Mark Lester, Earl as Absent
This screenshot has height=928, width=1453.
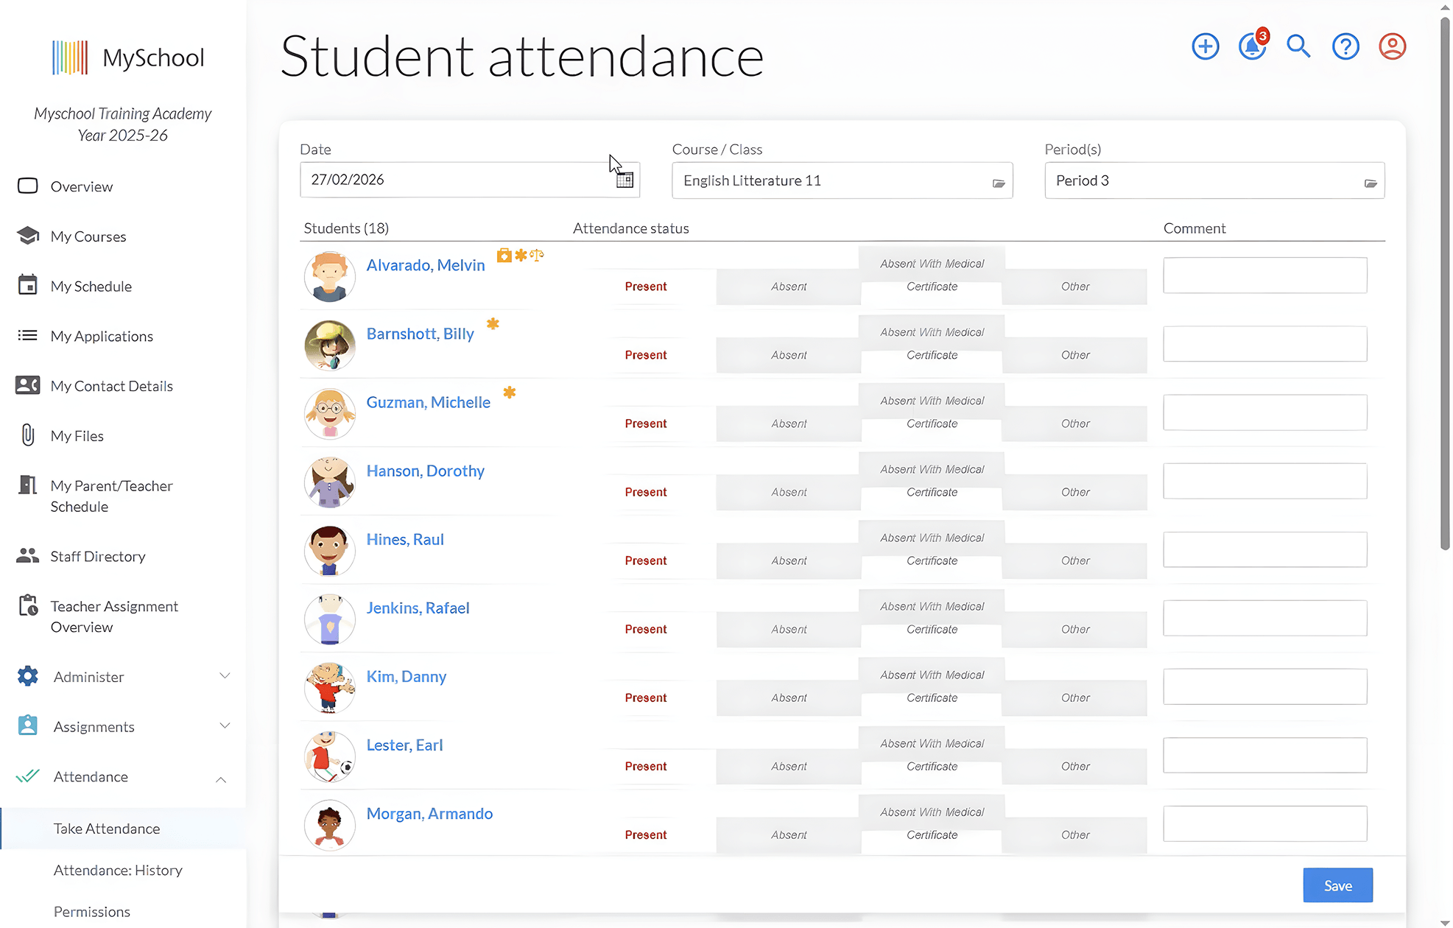pos(788,766)
